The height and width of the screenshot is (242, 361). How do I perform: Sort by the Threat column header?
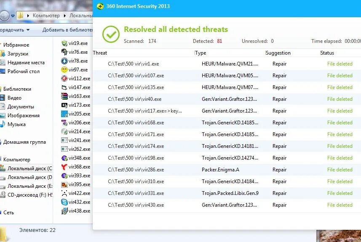click(100, 53)
